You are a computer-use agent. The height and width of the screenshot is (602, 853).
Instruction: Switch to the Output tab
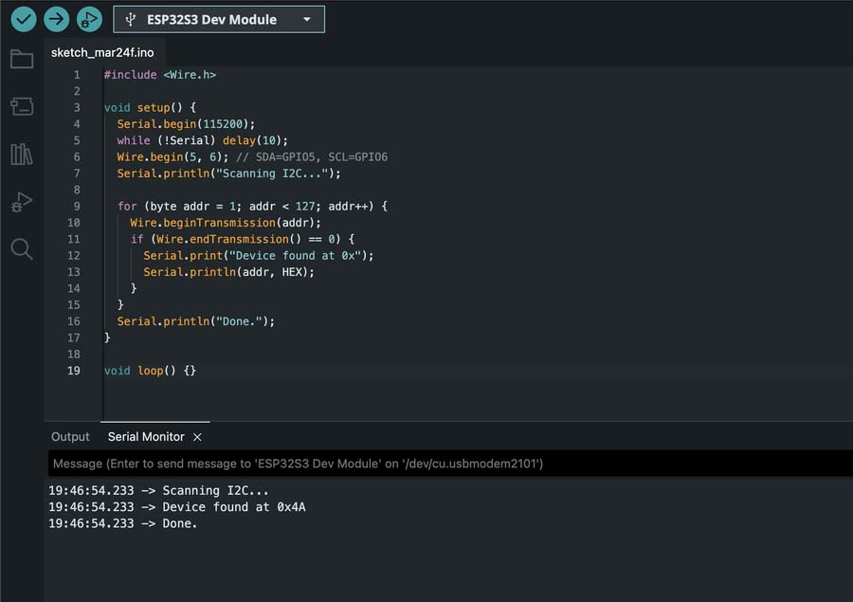pos(70,437)
